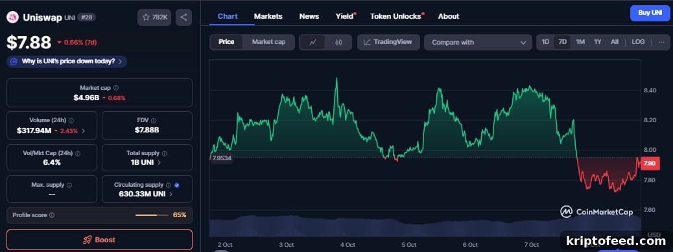Click the Profile score progress bar
The image size is (673, 252).
[152, 215]
